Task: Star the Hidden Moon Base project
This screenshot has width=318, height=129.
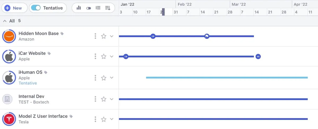Action: point(104,36)
